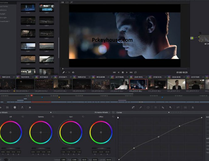
Task: Select clip 07 thumbnail in timeline strip
Action: [x=119, y=84]
